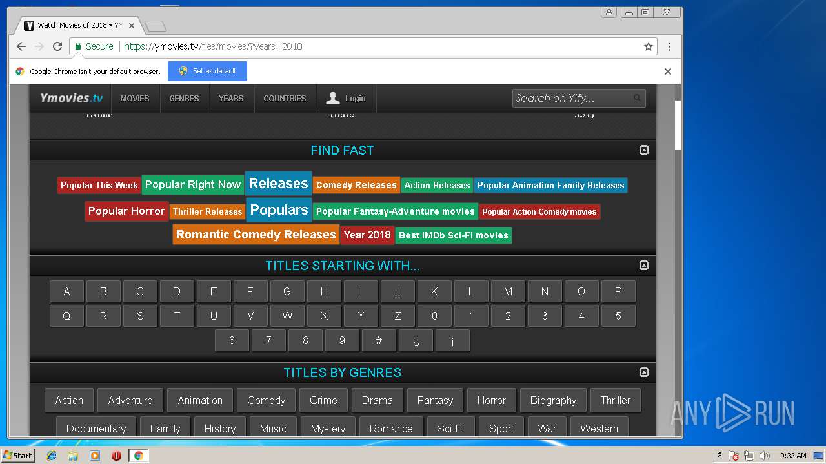826x464 pixels.
Task: Click the Year 2018 tag
Action: (x=367, y=235)
